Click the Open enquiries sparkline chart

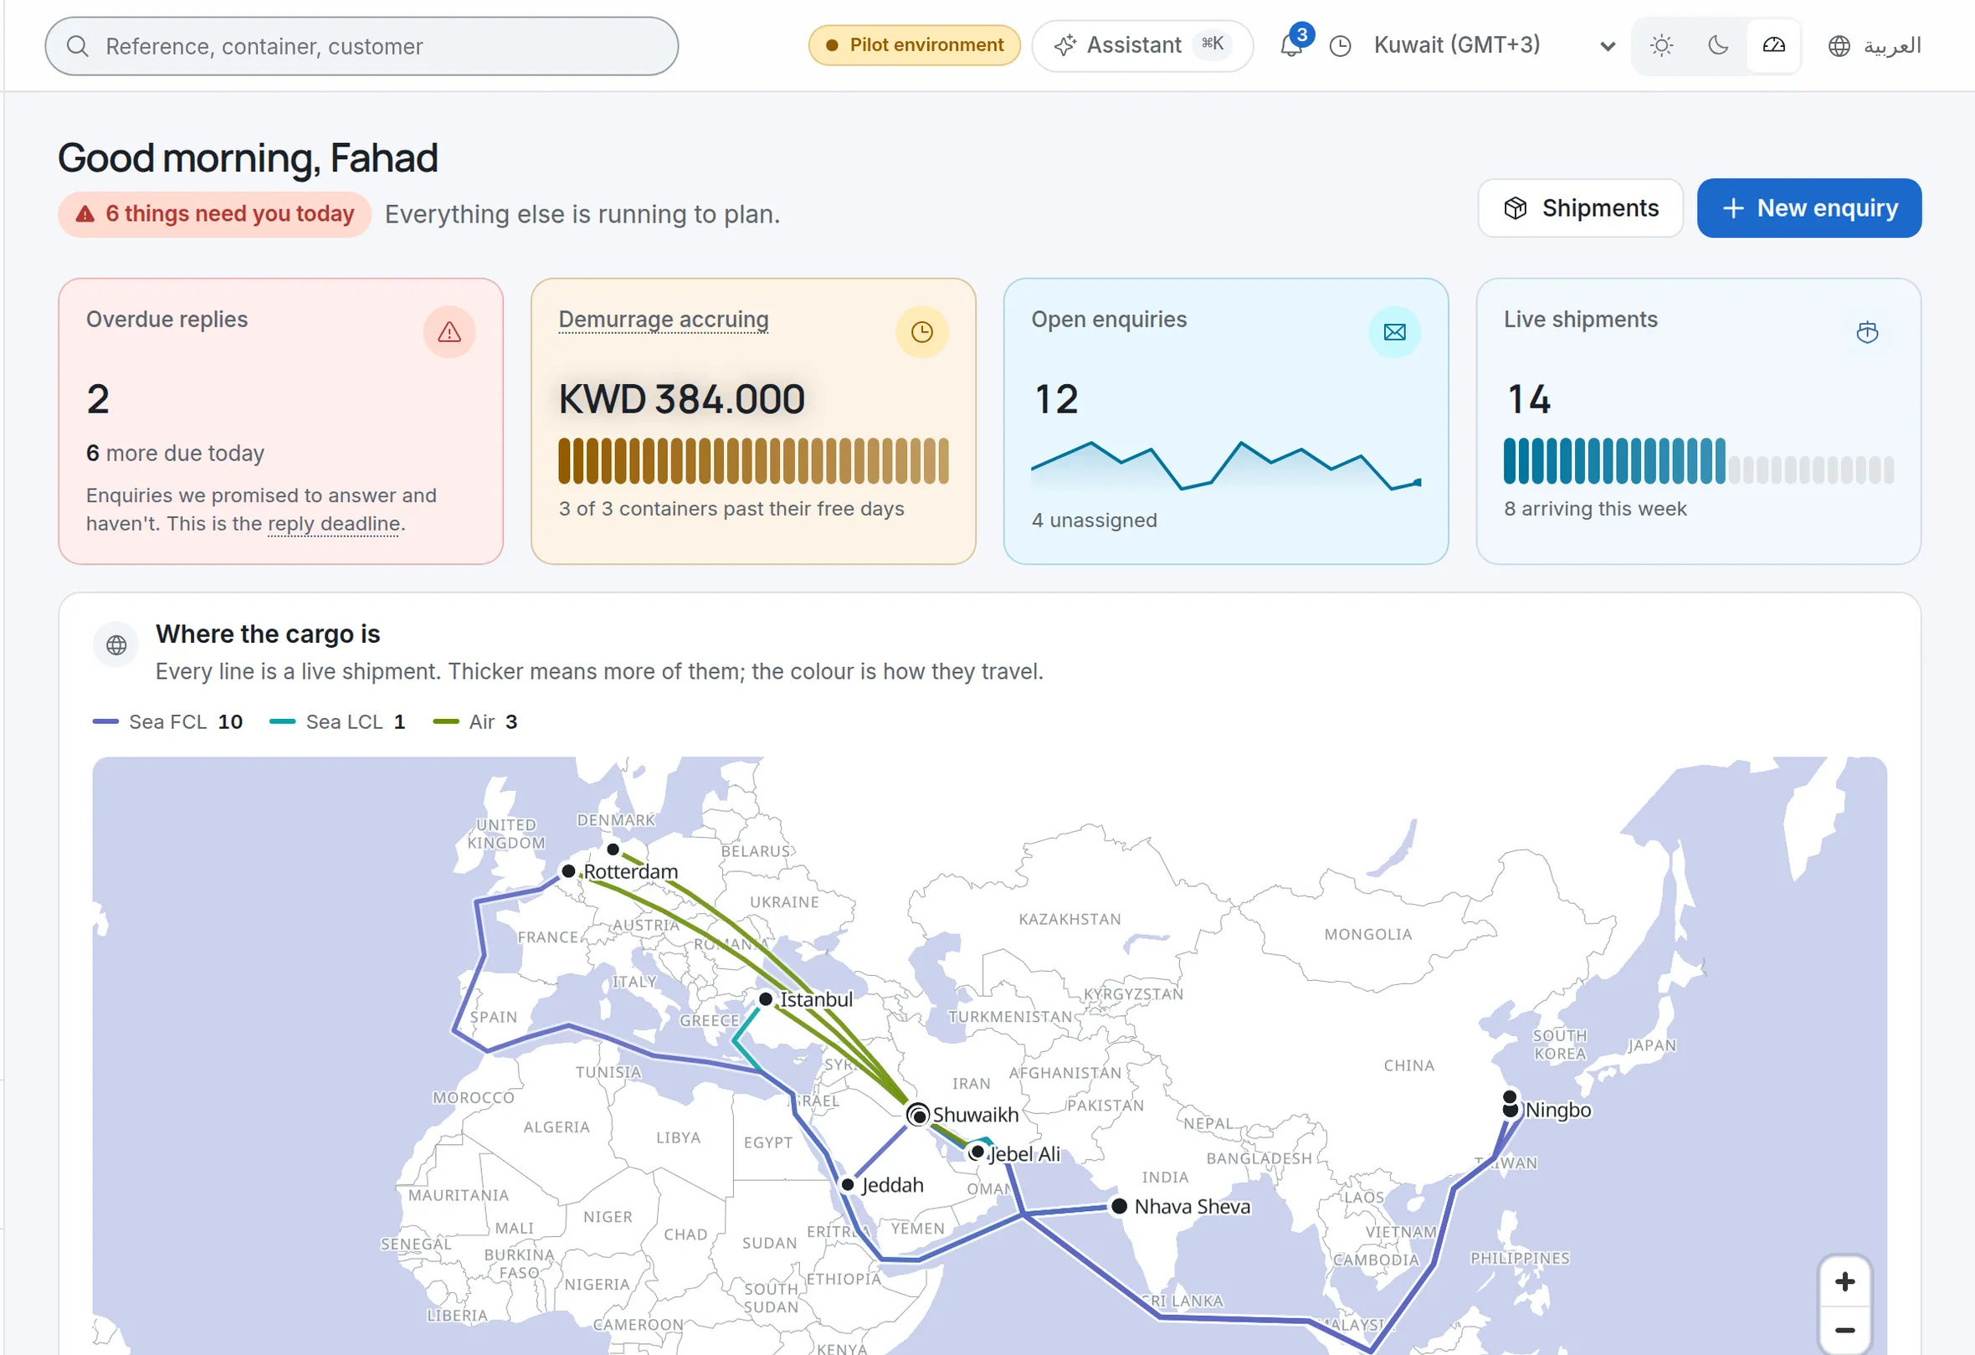pos(1225,466)
